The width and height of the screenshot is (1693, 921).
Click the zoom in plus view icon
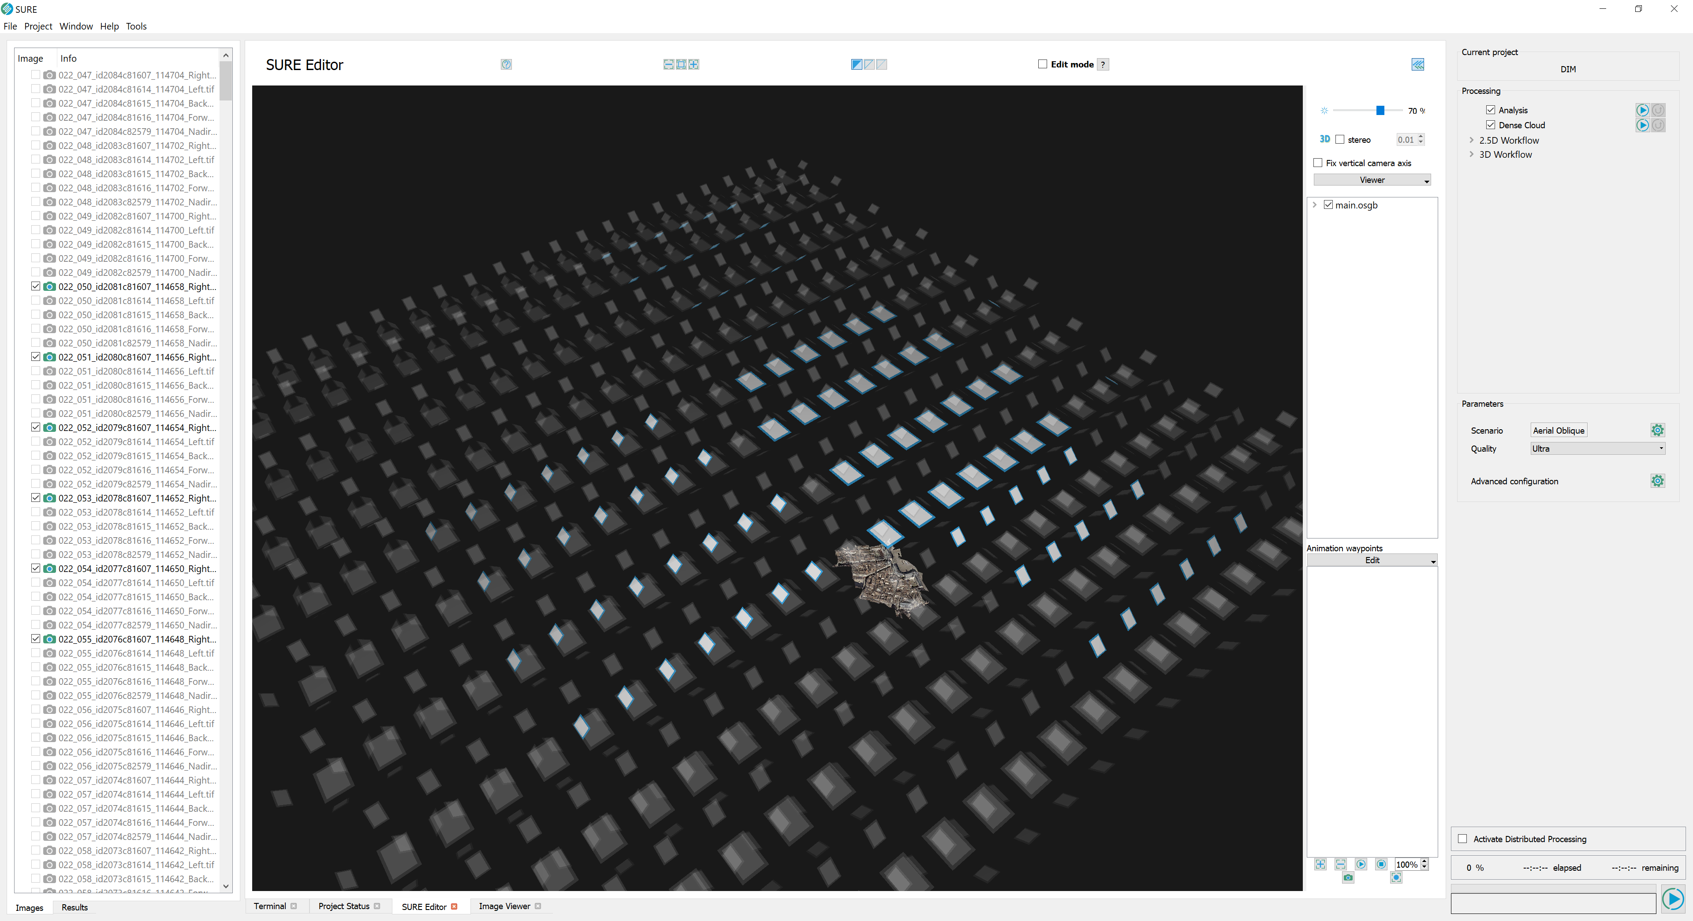[694, 64]
